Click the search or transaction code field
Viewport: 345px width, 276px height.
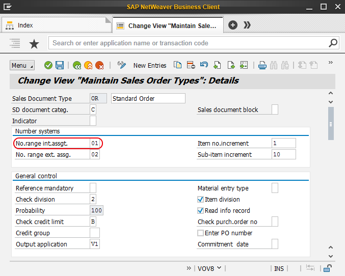pyautogui.click(x=194, y=43)
